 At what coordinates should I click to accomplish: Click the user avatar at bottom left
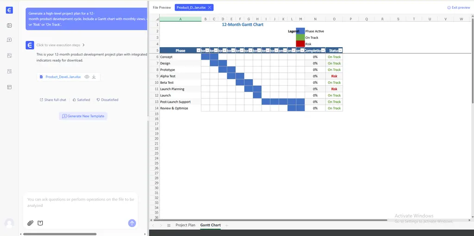(9, 223)
